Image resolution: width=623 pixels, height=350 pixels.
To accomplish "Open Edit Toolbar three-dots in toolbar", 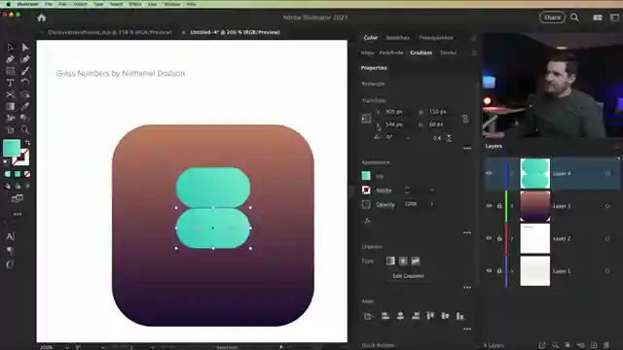I will tap(18, 214).
